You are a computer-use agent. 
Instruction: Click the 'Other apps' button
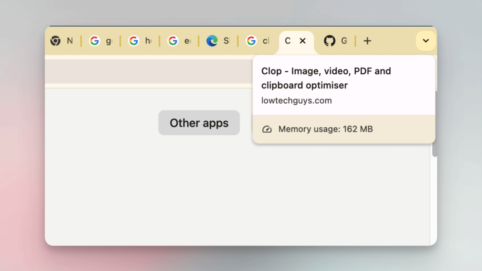[x=199, y=123]
